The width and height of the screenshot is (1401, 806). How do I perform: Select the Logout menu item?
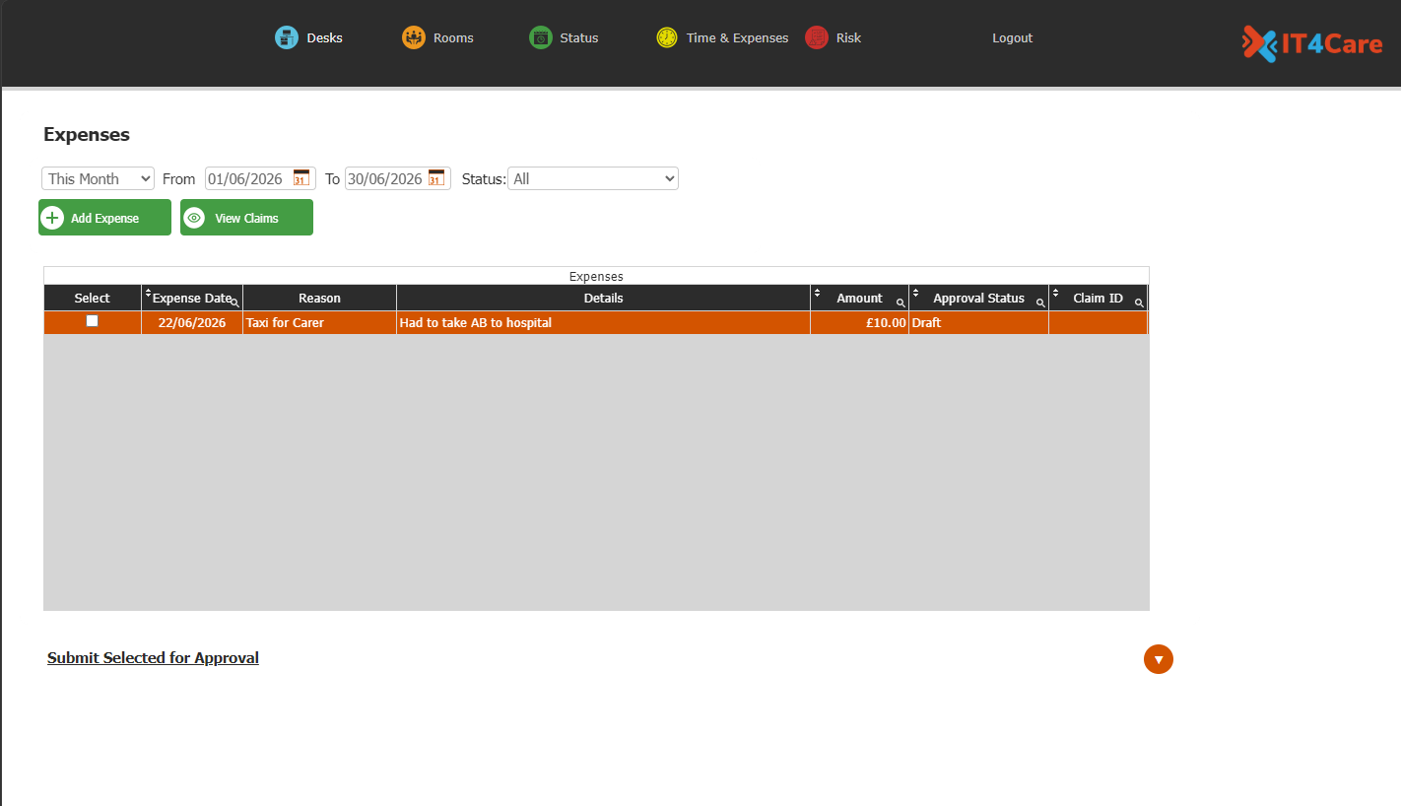pos(1012,38)
